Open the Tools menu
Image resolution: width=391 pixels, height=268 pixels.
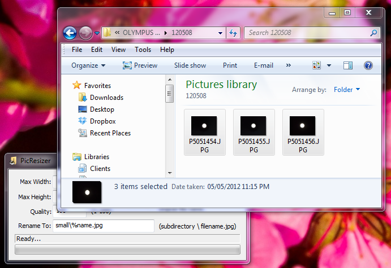tap(143, 50)
